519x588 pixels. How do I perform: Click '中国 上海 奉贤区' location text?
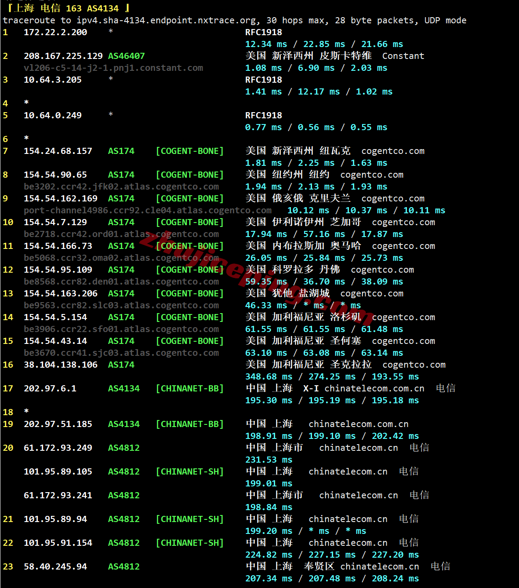tap(290, 566)
